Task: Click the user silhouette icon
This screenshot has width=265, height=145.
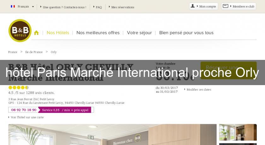Action: coord(193,6)
